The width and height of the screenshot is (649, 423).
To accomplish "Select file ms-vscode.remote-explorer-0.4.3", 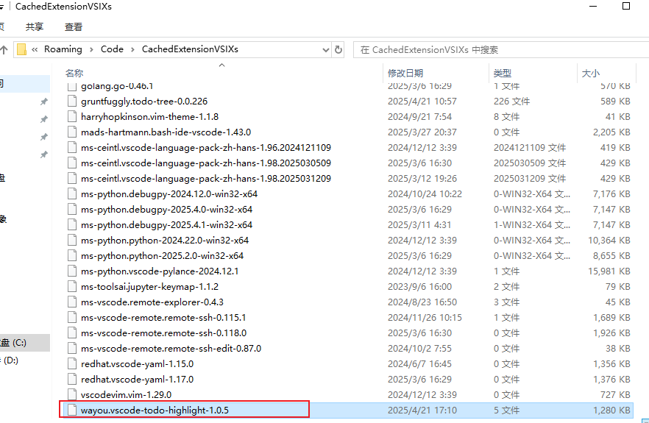I will [152, 302].
